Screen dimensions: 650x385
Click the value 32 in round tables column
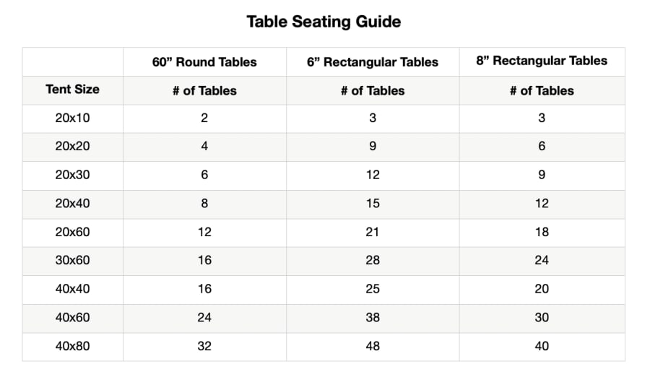(204, 346)
